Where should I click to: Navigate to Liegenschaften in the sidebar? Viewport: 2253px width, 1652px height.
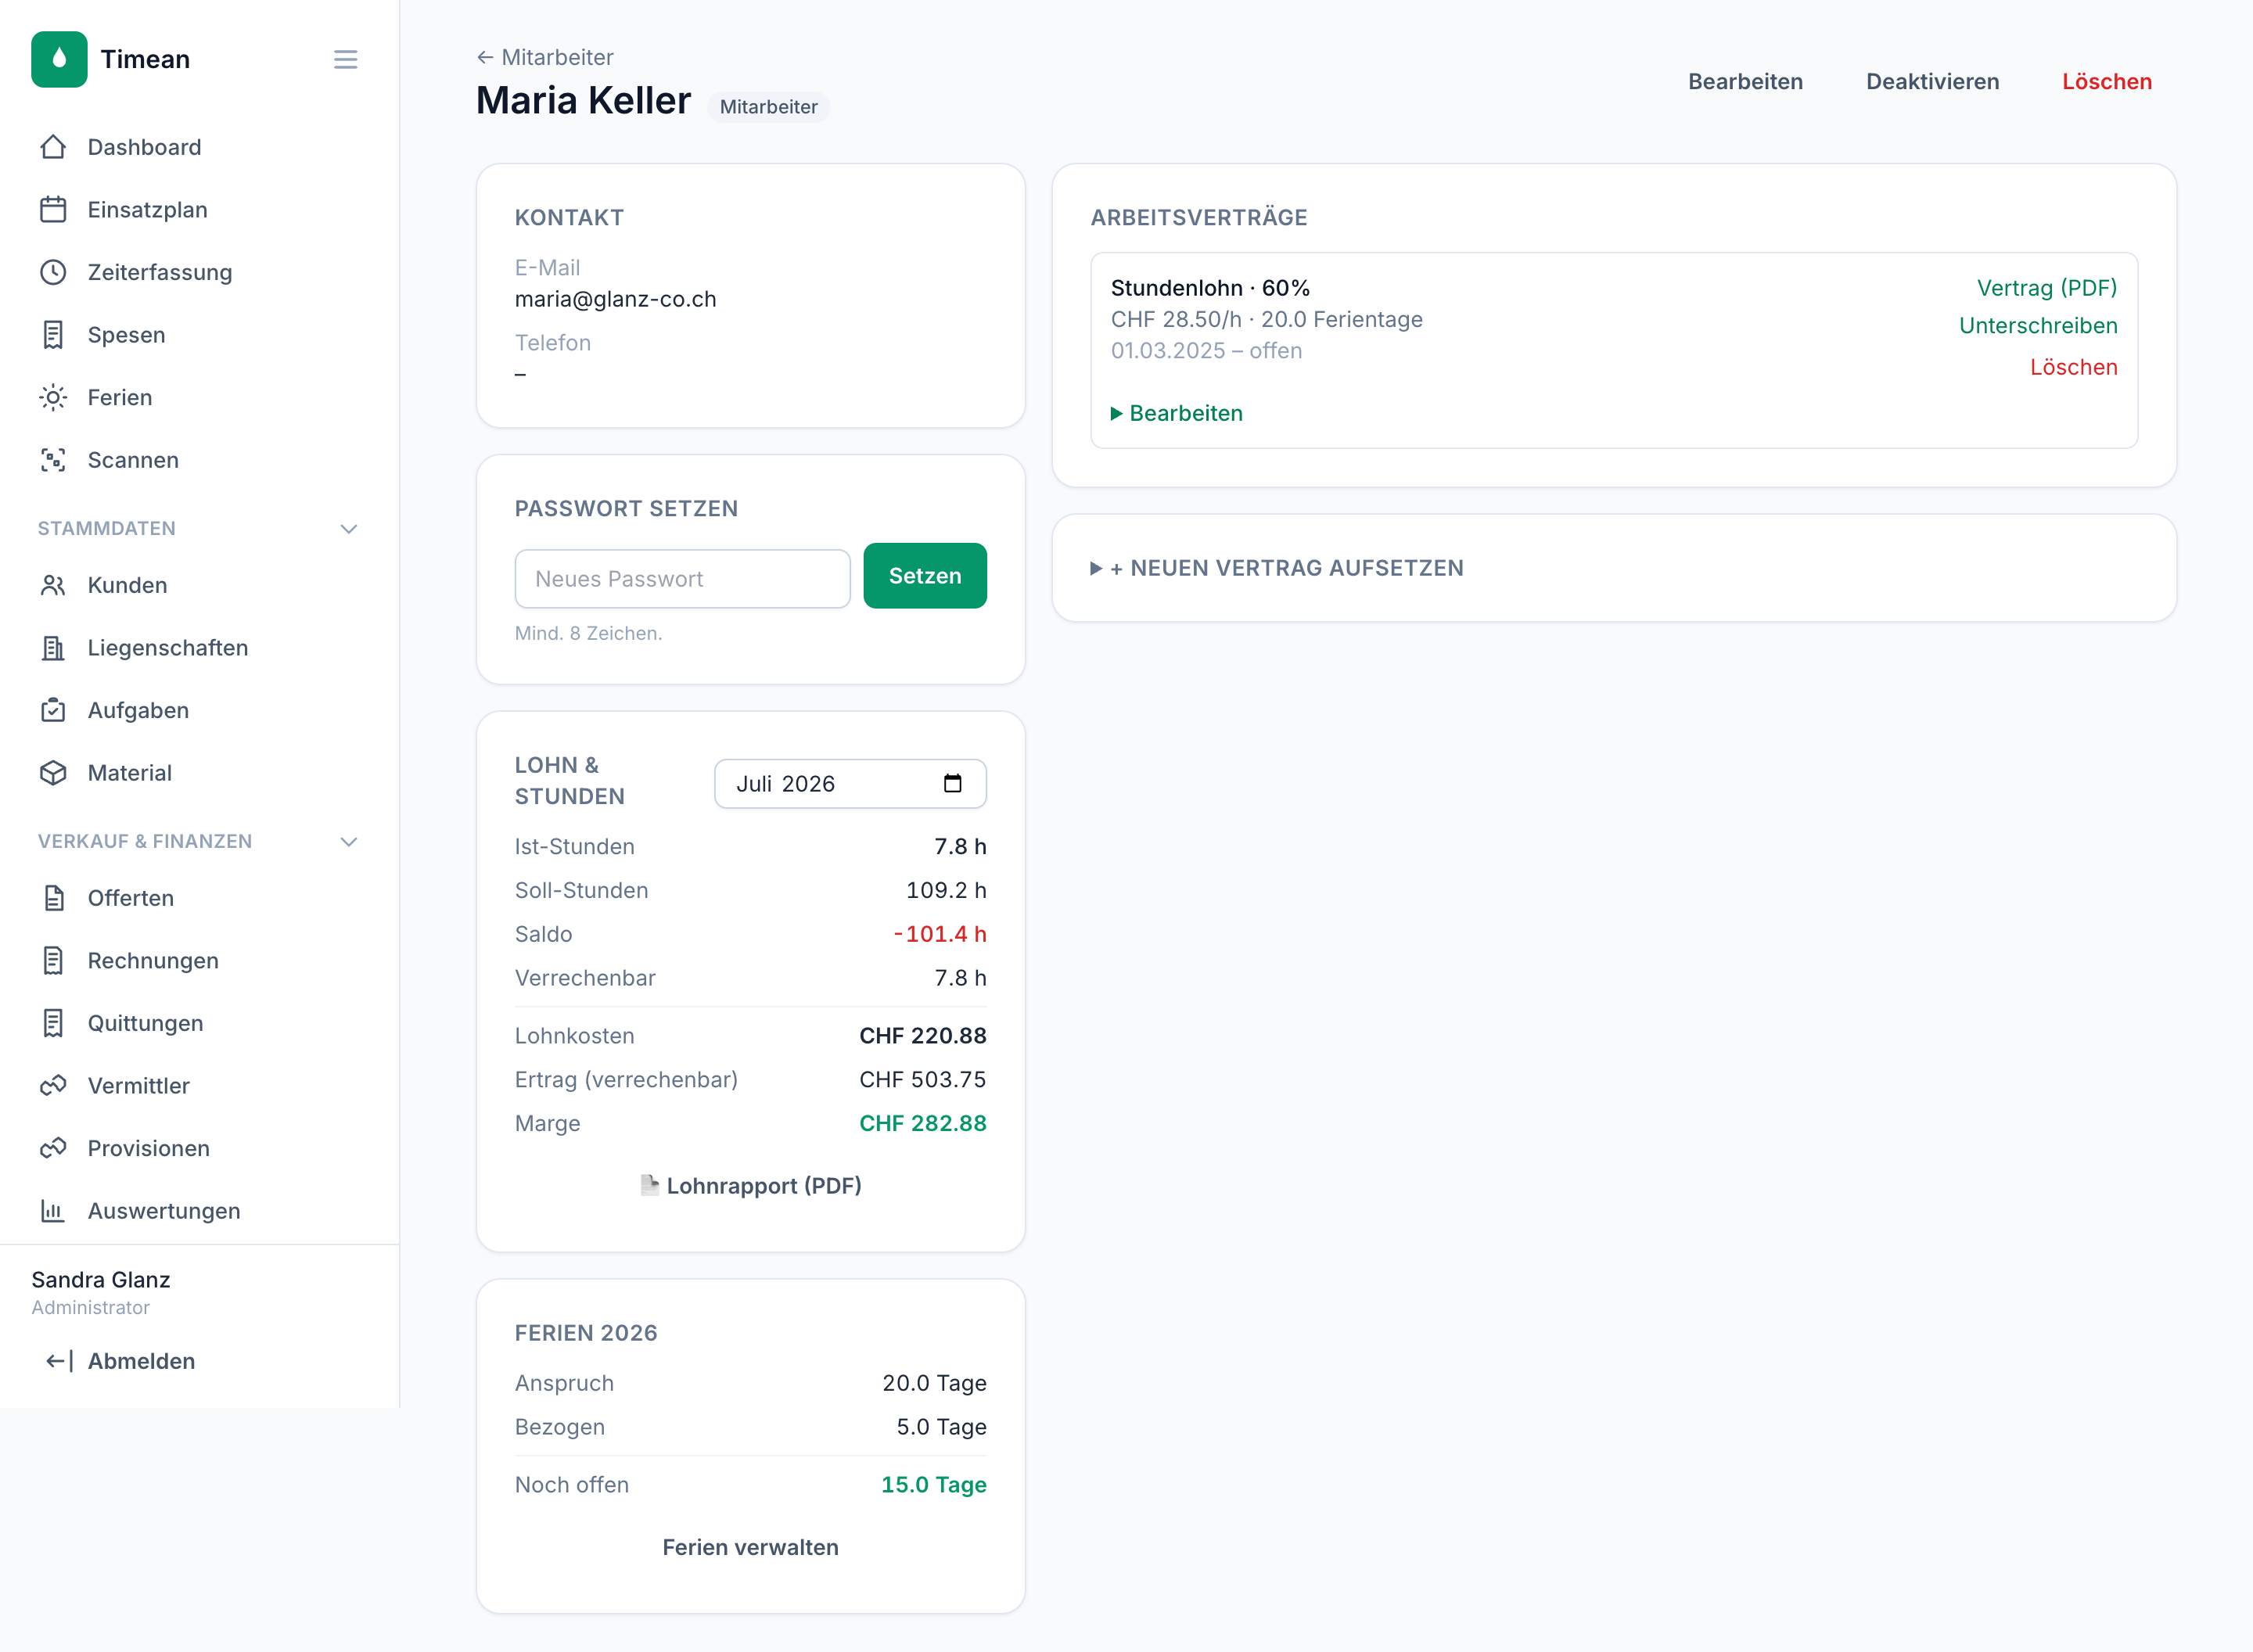199,648
